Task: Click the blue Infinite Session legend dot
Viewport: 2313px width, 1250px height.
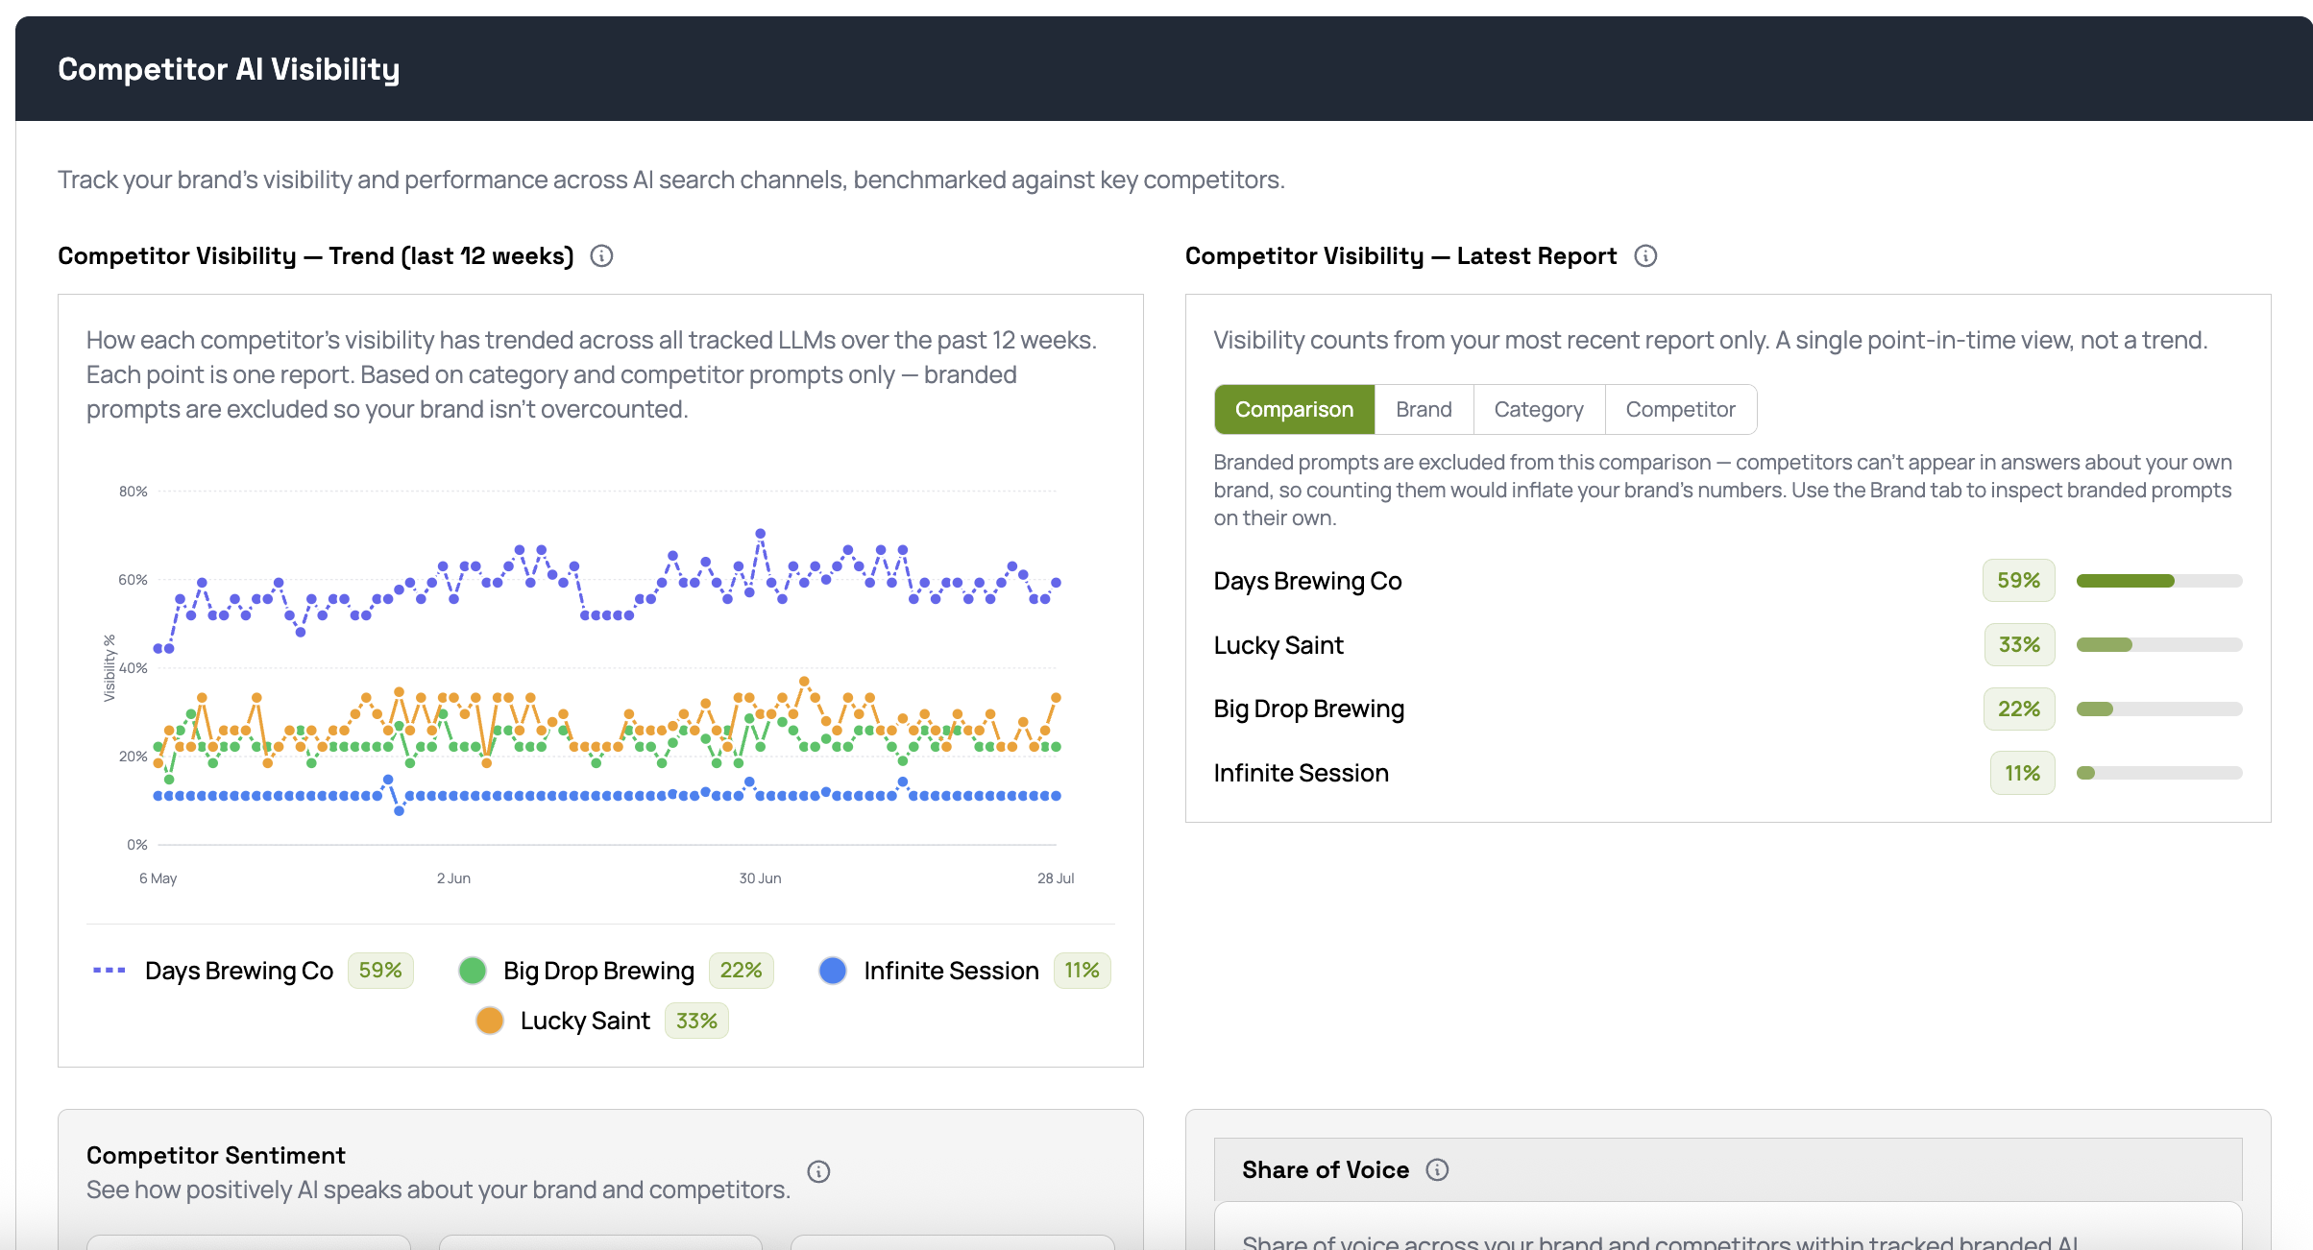Action: coord(833,971)
